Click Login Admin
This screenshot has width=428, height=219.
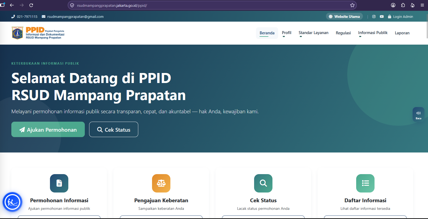[400, 16]
